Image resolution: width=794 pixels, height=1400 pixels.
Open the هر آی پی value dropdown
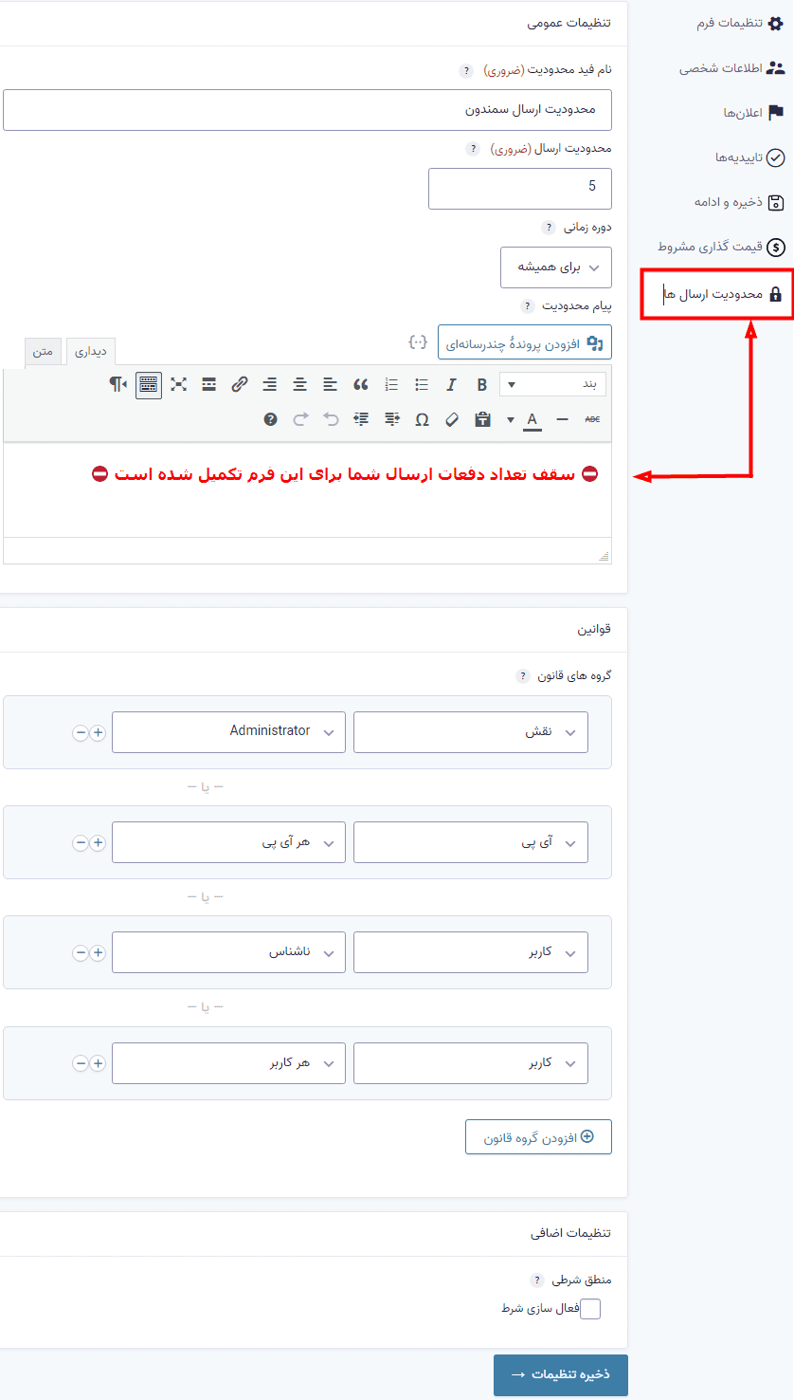[228, 842]
